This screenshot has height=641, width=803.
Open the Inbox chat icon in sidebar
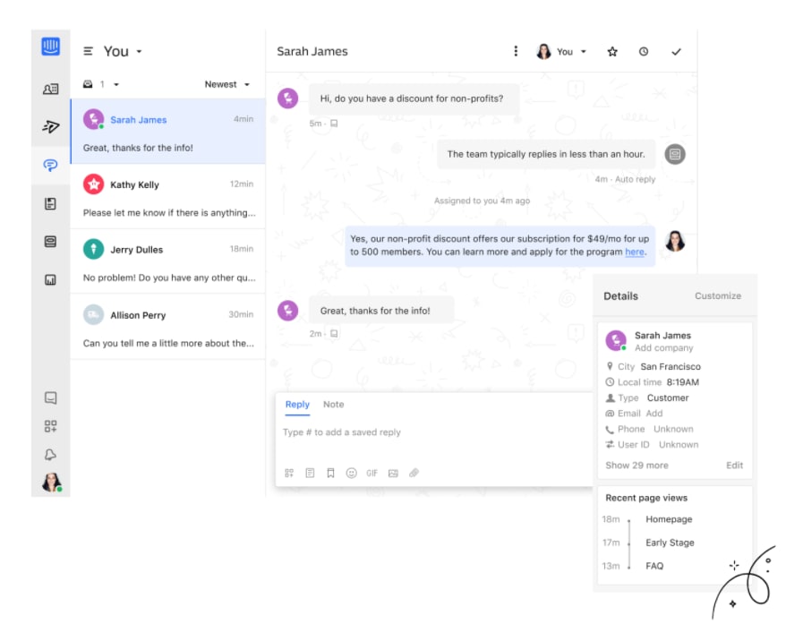click(50, 165)
